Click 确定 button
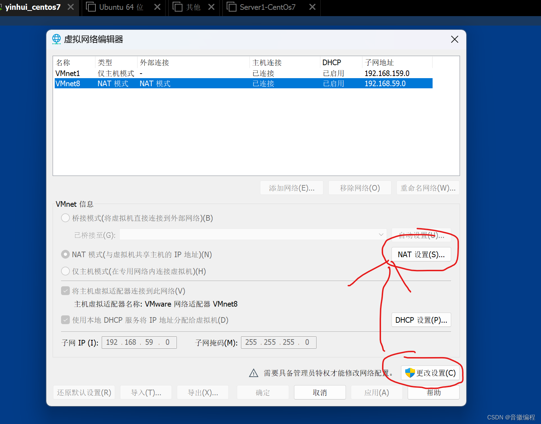The width and height of the screenshot is (541, 424). click(x=263, y=392)
